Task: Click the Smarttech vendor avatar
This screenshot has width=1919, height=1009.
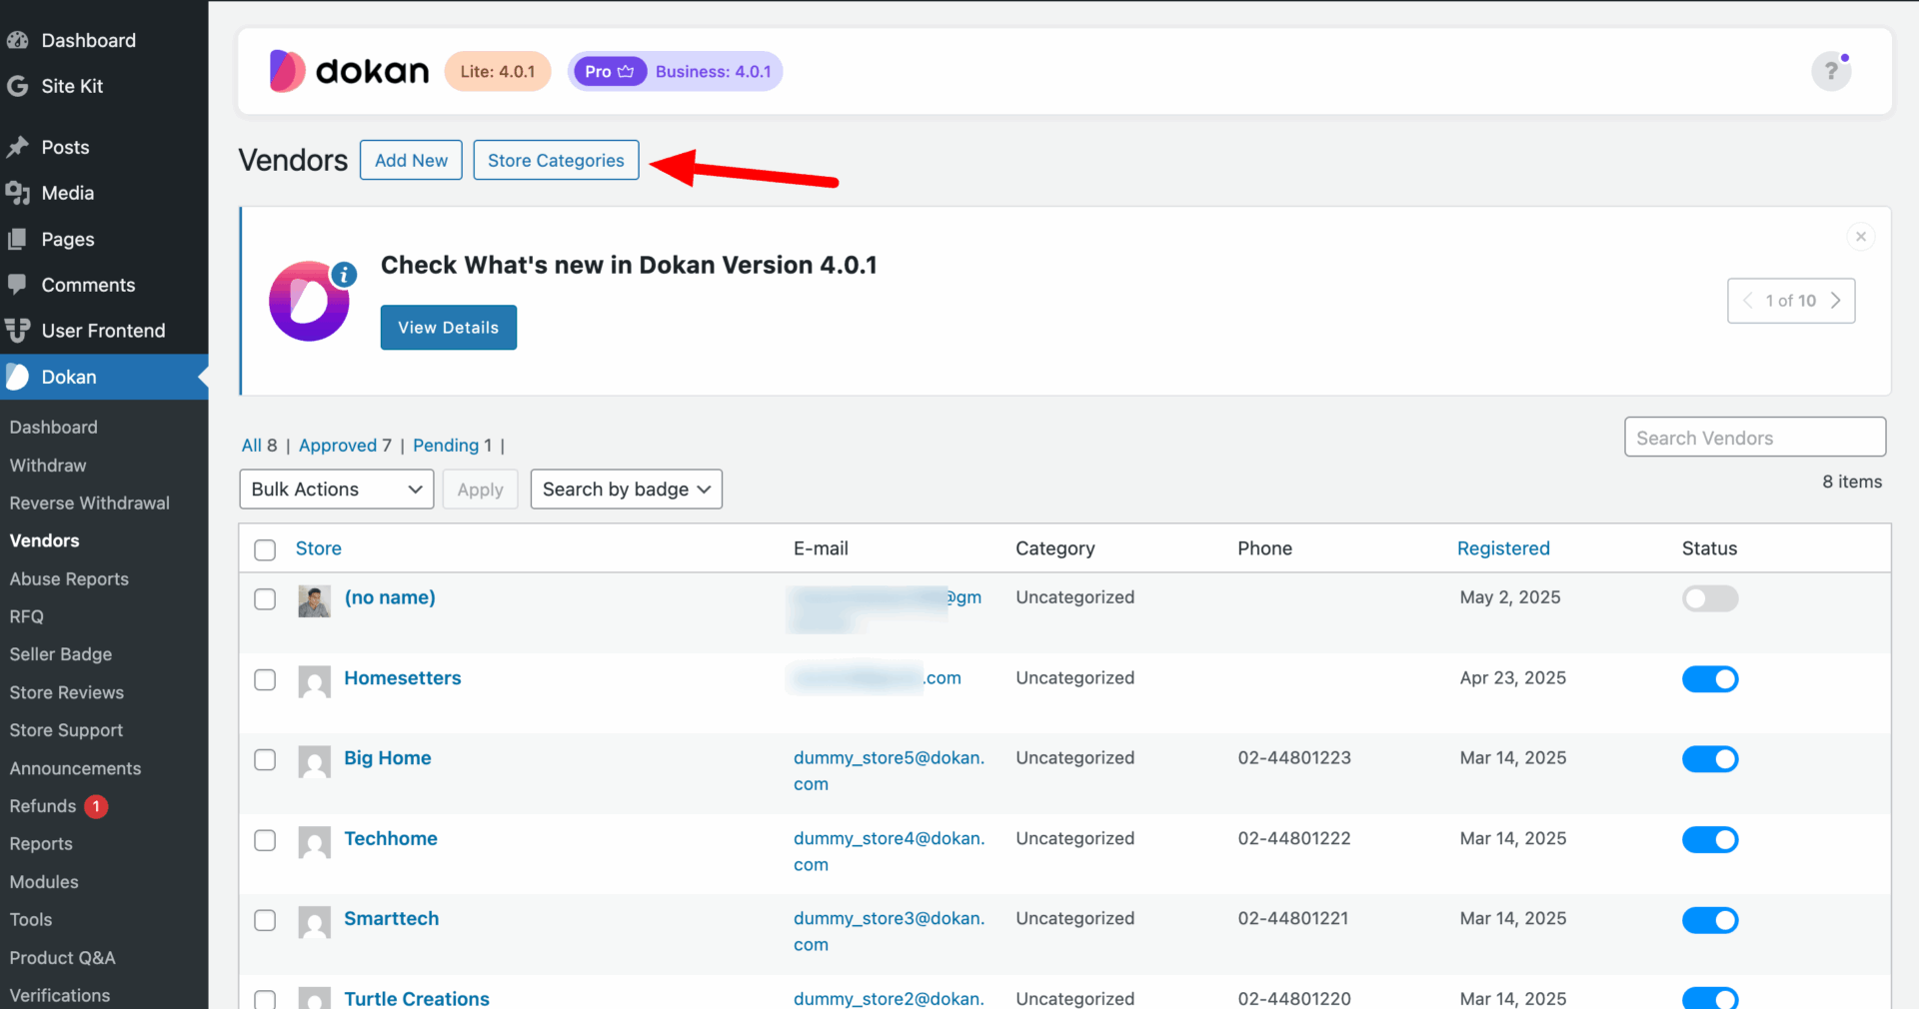Action: (x=314, y=923)
